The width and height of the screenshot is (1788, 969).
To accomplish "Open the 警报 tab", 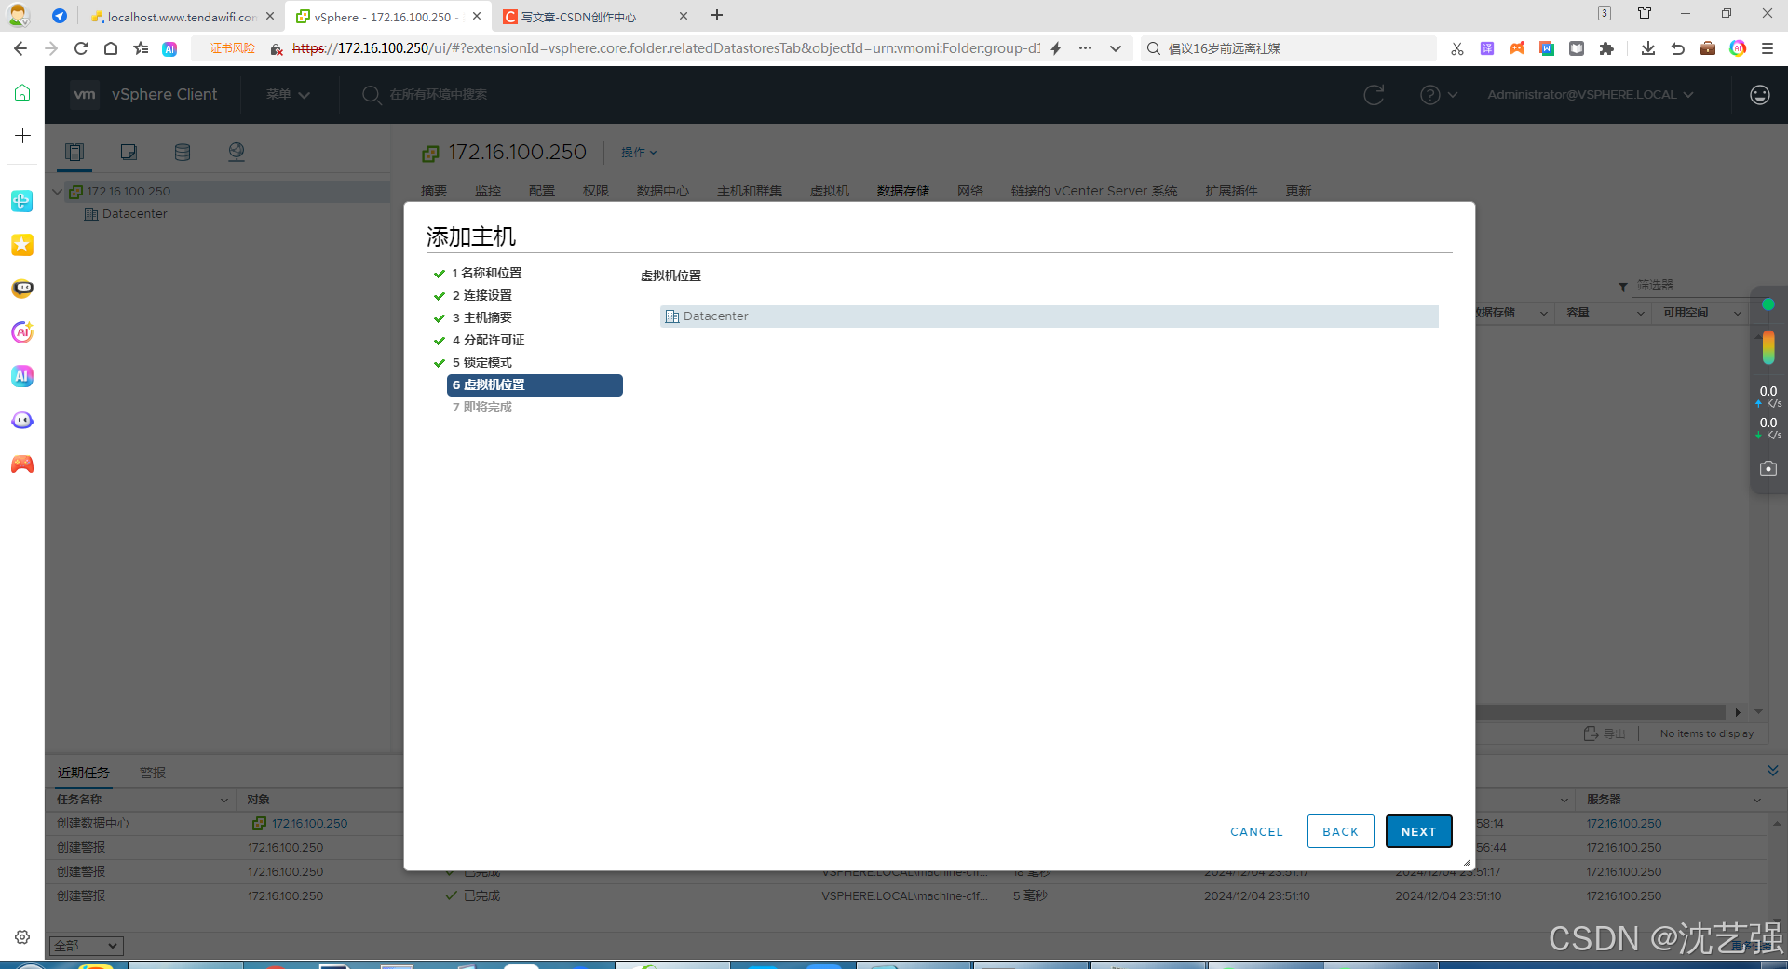I will (x=153, y=773).
